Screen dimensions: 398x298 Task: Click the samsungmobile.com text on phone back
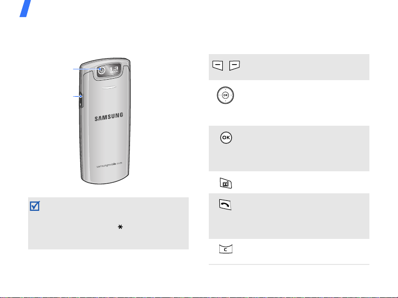109,165
